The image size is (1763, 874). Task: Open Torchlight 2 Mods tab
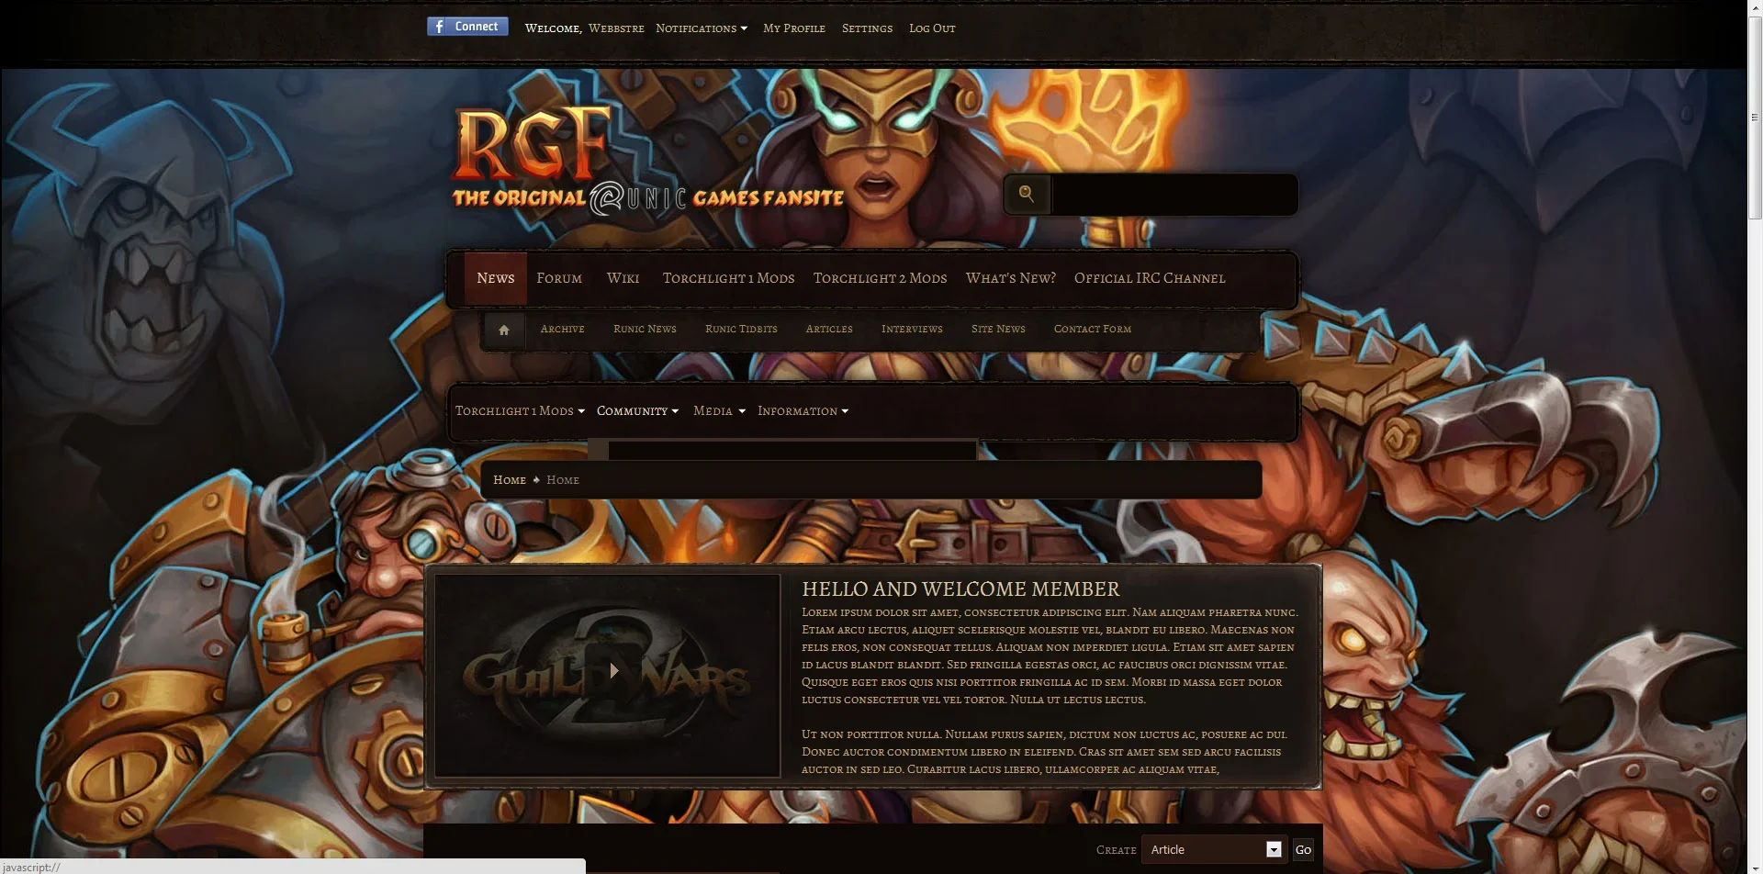[880, 278]
